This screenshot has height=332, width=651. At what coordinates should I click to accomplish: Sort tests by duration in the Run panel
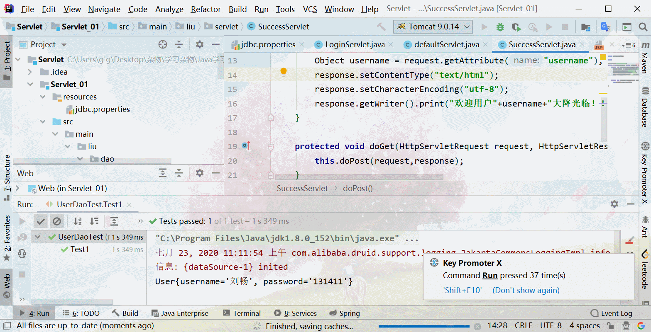[x=94, y=221]
